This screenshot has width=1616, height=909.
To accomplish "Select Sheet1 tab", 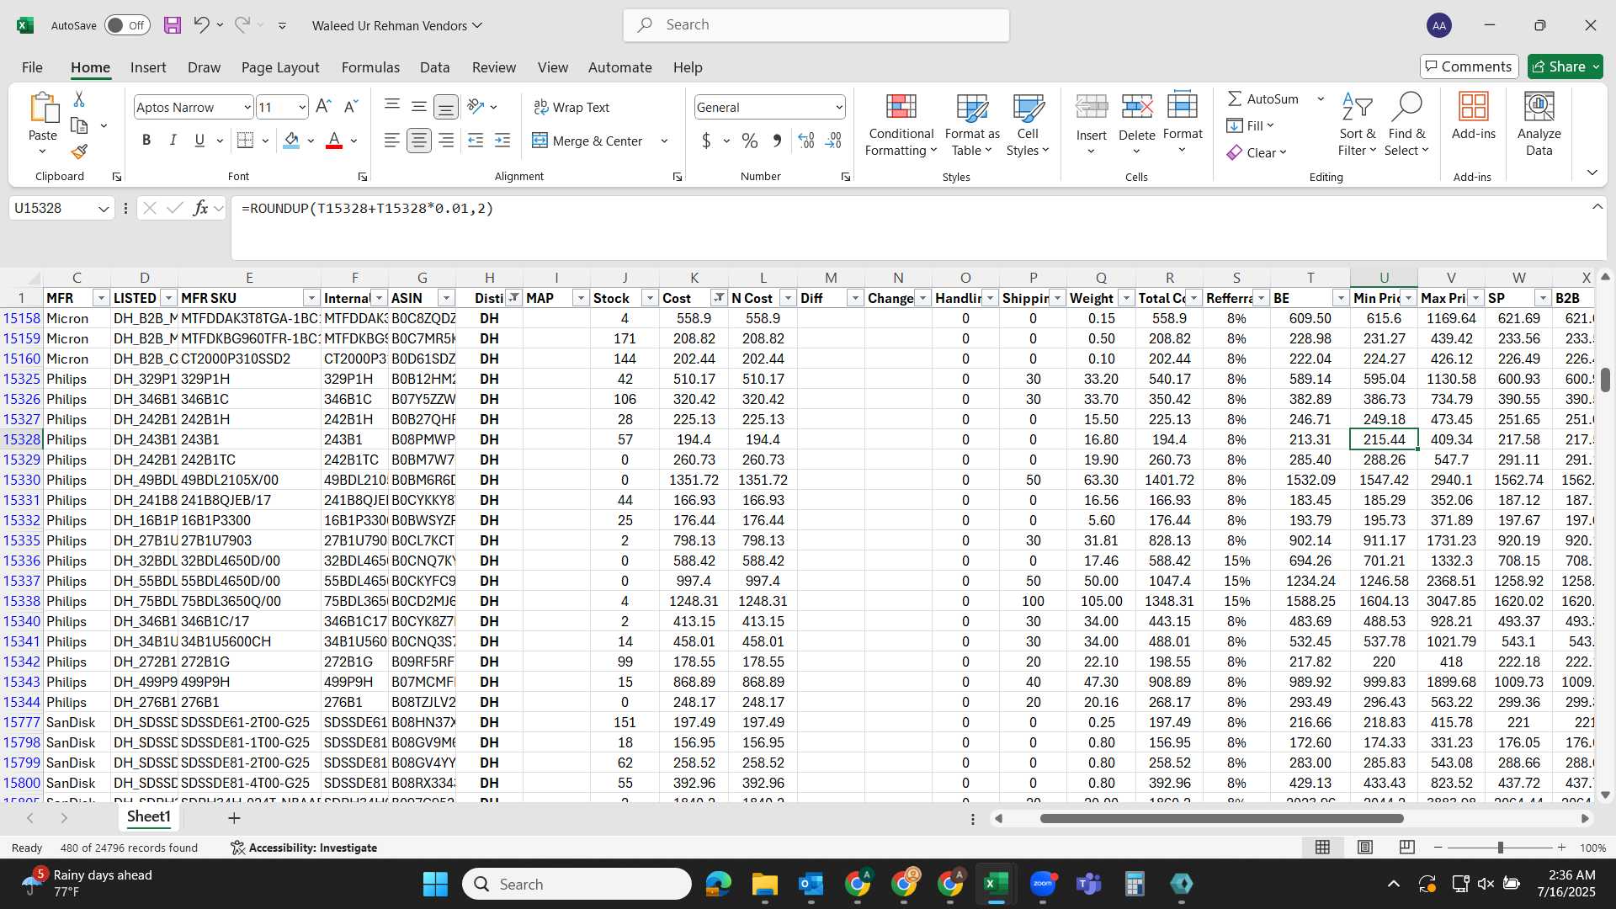I will click(x=148, y=816).
